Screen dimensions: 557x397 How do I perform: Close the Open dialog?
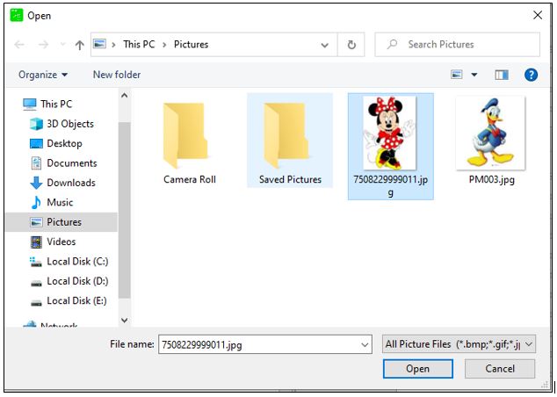(538, 15)
